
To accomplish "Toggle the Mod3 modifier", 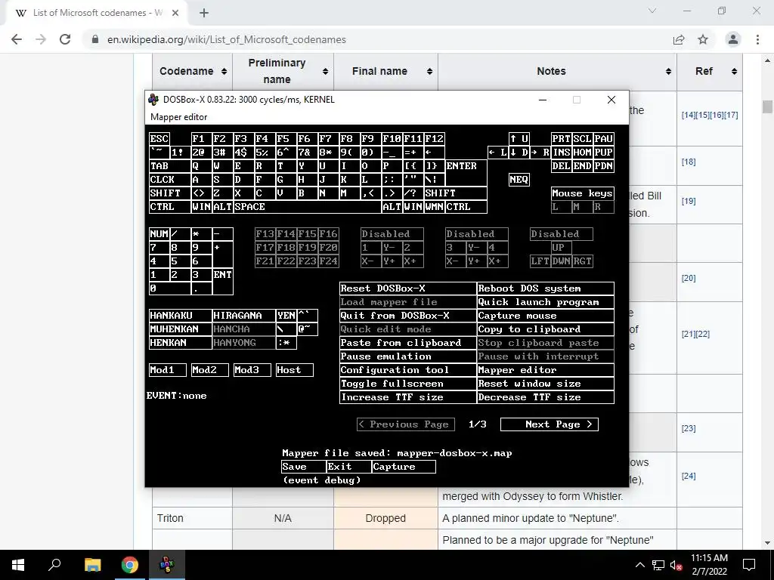I will click(252, 370).
